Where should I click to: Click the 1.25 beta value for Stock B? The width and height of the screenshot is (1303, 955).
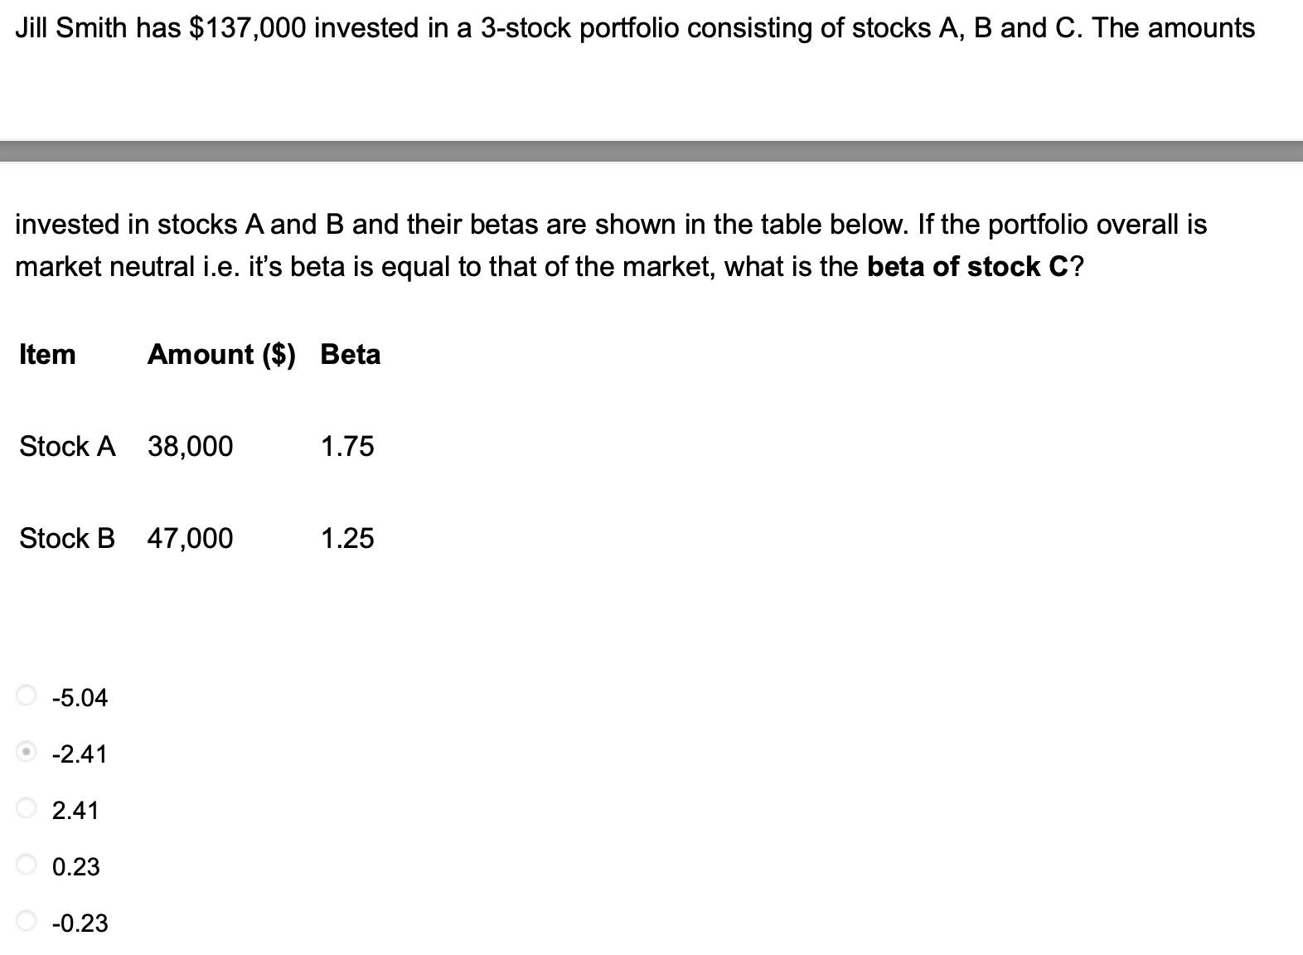click(347, 539)
